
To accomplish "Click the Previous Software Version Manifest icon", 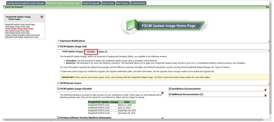I will (58, 117).
